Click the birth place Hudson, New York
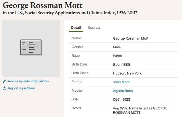 [x=127, y=73]
